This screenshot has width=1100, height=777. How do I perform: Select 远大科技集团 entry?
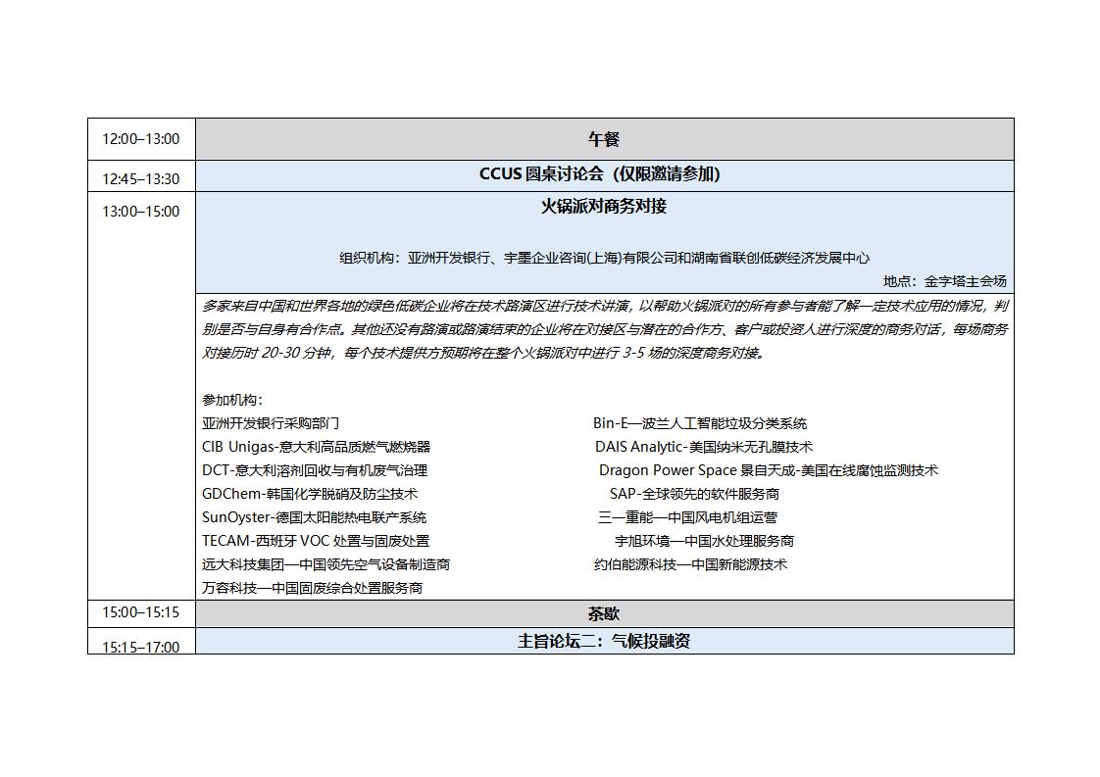pyautogui.click(x=326, y=564)
